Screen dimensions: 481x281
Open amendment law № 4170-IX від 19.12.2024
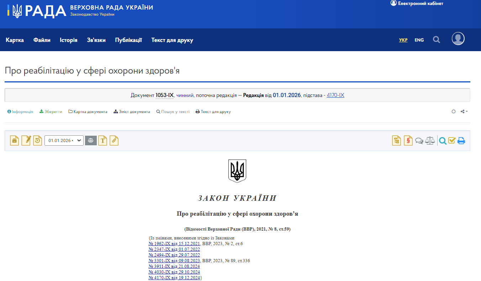pyautogui.click(x=174, y=278)
